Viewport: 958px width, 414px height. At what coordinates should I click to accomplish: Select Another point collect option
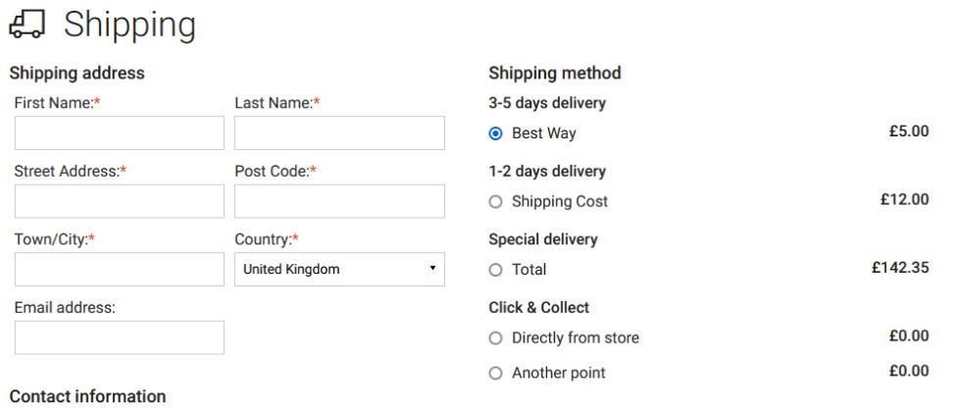pyautogui.click(x=495, y=373)
